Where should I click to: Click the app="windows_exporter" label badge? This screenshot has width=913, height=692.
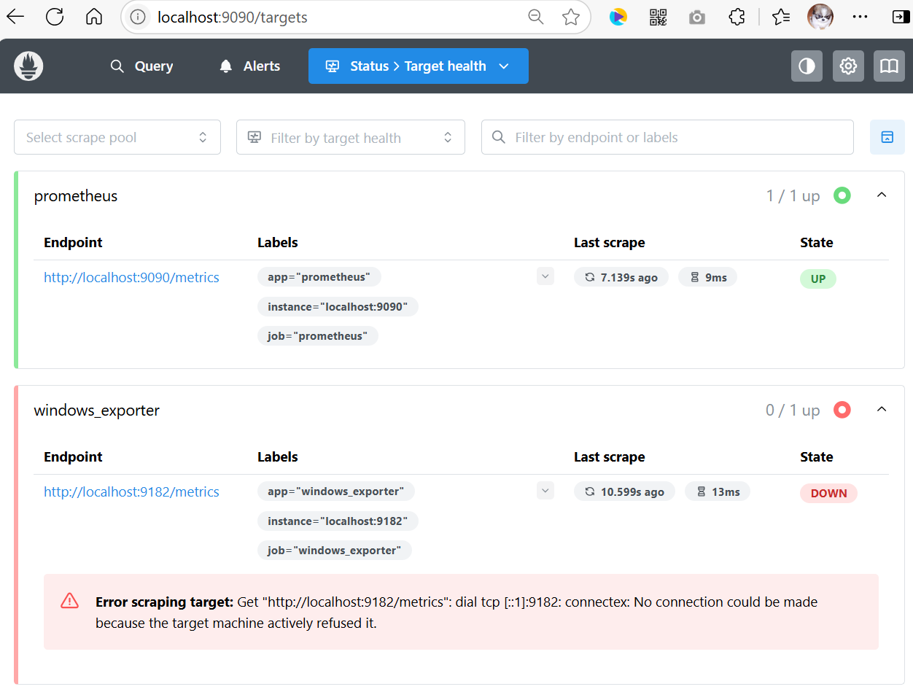336,491
